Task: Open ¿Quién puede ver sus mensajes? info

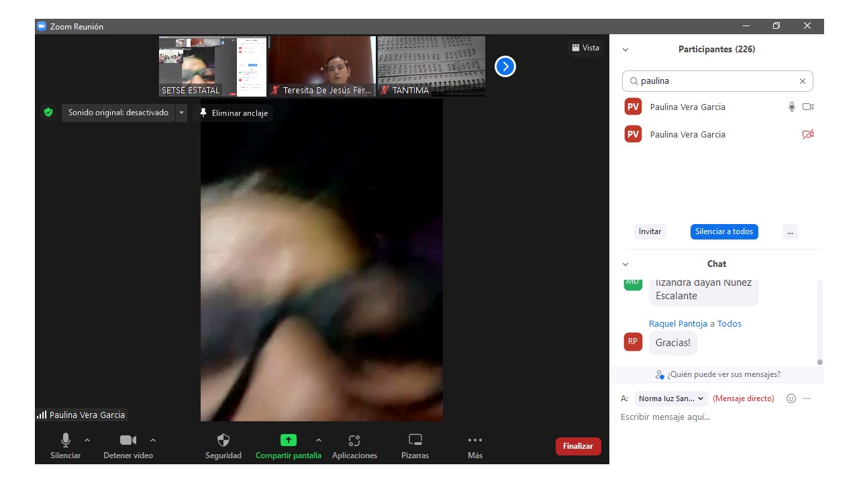Action: pyautogui.click(x=717, y=374)
